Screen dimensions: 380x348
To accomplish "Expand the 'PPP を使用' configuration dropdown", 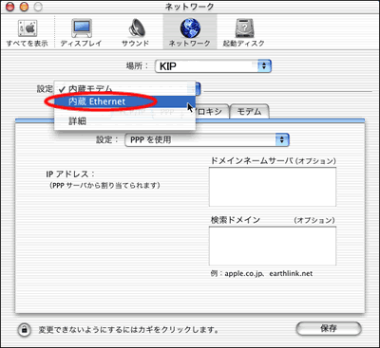I will coord(207,139).
